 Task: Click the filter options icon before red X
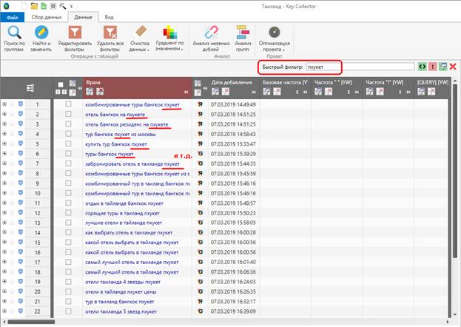(x=443, y=67)
